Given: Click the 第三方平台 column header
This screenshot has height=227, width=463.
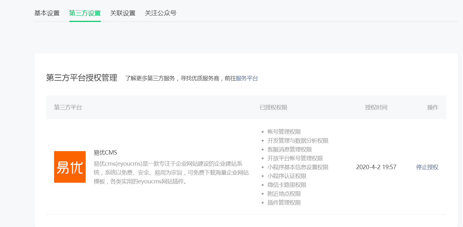Looking at the screenshot, I should [68, 107].
